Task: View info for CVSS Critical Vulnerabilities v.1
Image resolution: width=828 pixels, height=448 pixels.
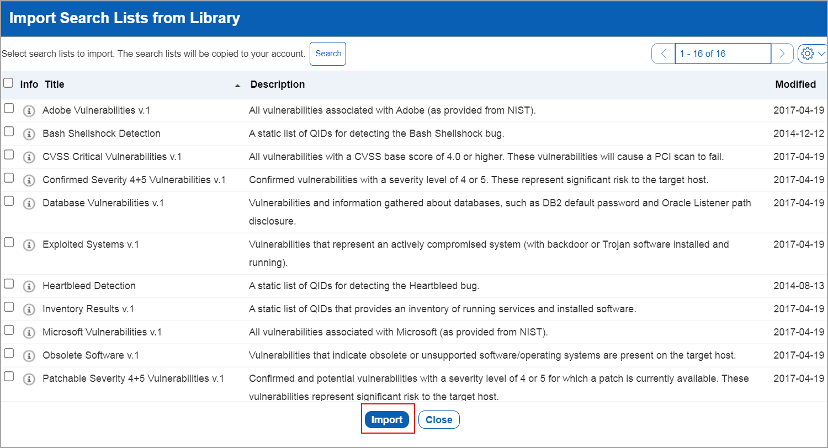Action: click(x=29, y=157)
